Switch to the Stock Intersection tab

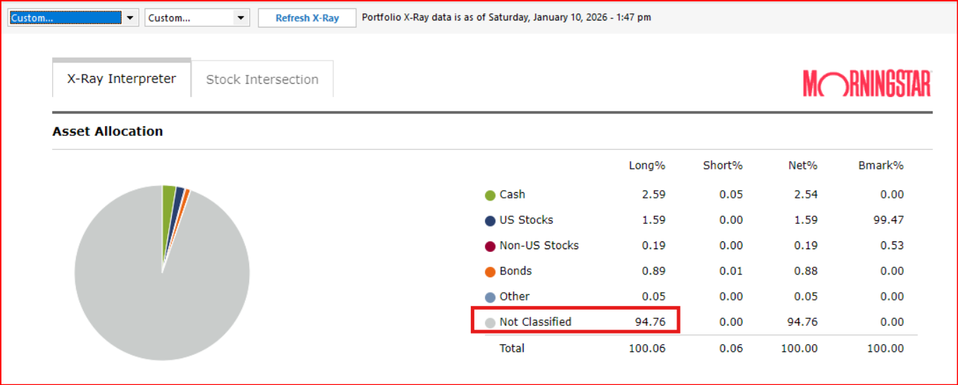(262, 80)
